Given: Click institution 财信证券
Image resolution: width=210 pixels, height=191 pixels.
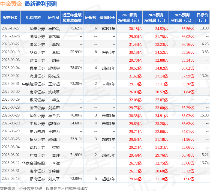Looking at the screenshot, I should point(37,60).
